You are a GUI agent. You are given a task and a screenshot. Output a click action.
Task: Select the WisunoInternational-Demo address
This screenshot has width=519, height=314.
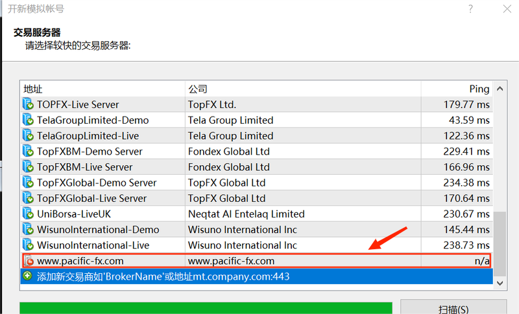coord(98,229)
